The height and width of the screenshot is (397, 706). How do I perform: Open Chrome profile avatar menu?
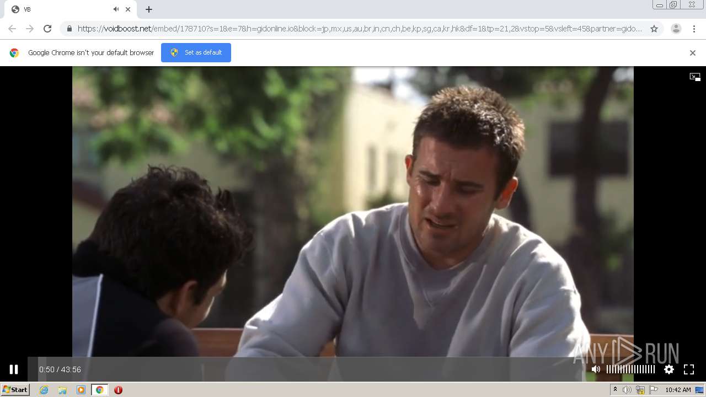pos(676,29)
